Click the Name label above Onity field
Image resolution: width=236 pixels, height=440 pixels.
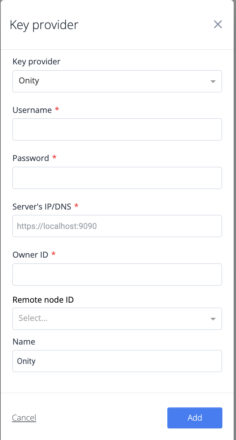(x=23, y=341)
